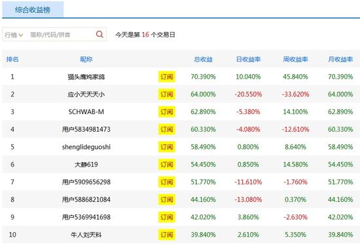Sort by 月收益率 column header
360x244 pixels.
click(340, 59)
